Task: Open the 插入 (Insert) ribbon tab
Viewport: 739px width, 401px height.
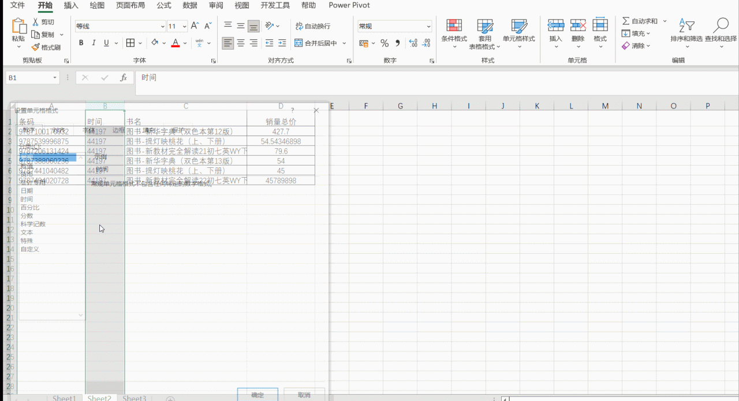Action: (x=71, y=6)
